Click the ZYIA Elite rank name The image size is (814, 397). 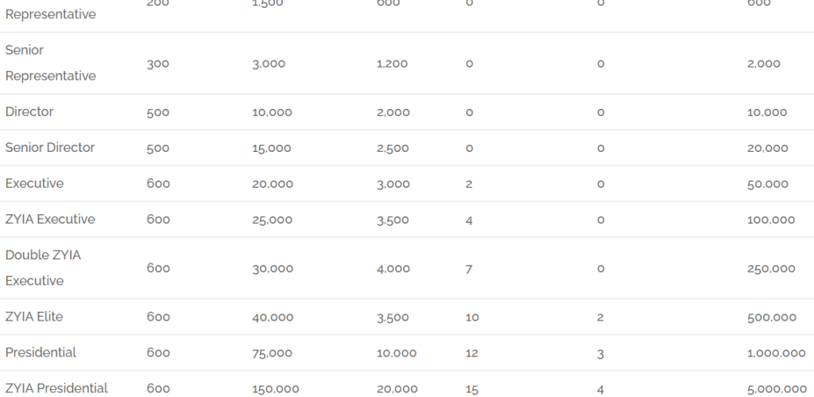pyautogui.click(x=33, y=317)
